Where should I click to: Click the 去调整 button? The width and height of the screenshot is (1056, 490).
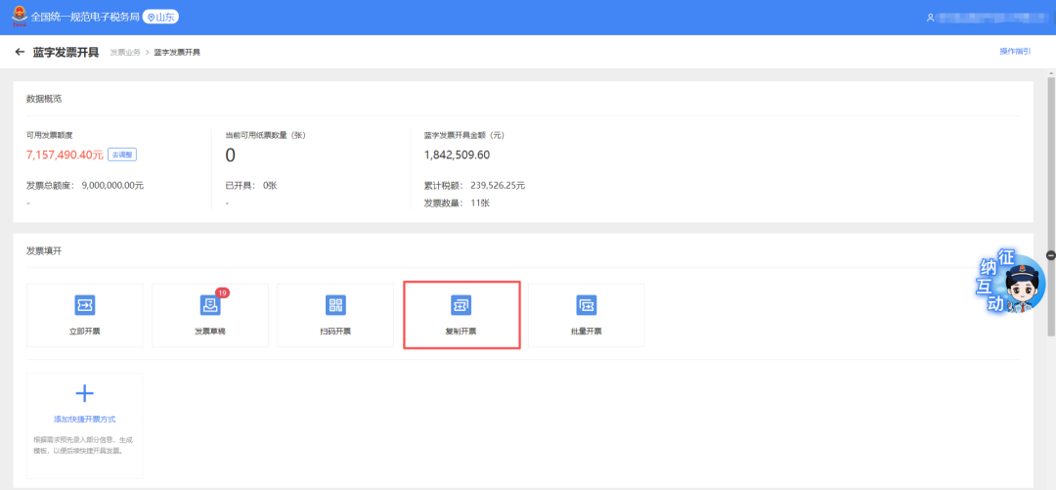coord(122,155)
